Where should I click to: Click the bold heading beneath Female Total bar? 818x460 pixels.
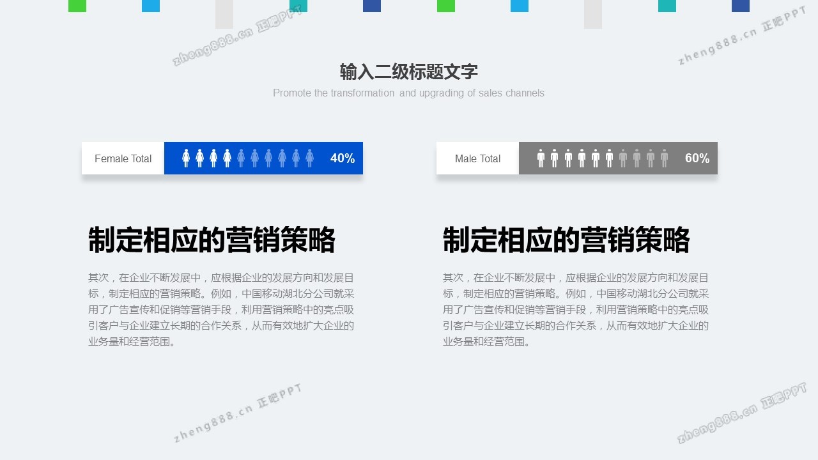[212, 240]
